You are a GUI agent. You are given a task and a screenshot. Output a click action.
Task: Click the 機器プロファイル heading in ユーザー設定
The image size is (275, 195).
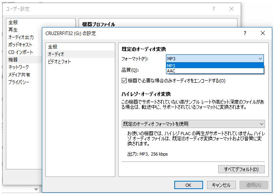click(98, 24)
